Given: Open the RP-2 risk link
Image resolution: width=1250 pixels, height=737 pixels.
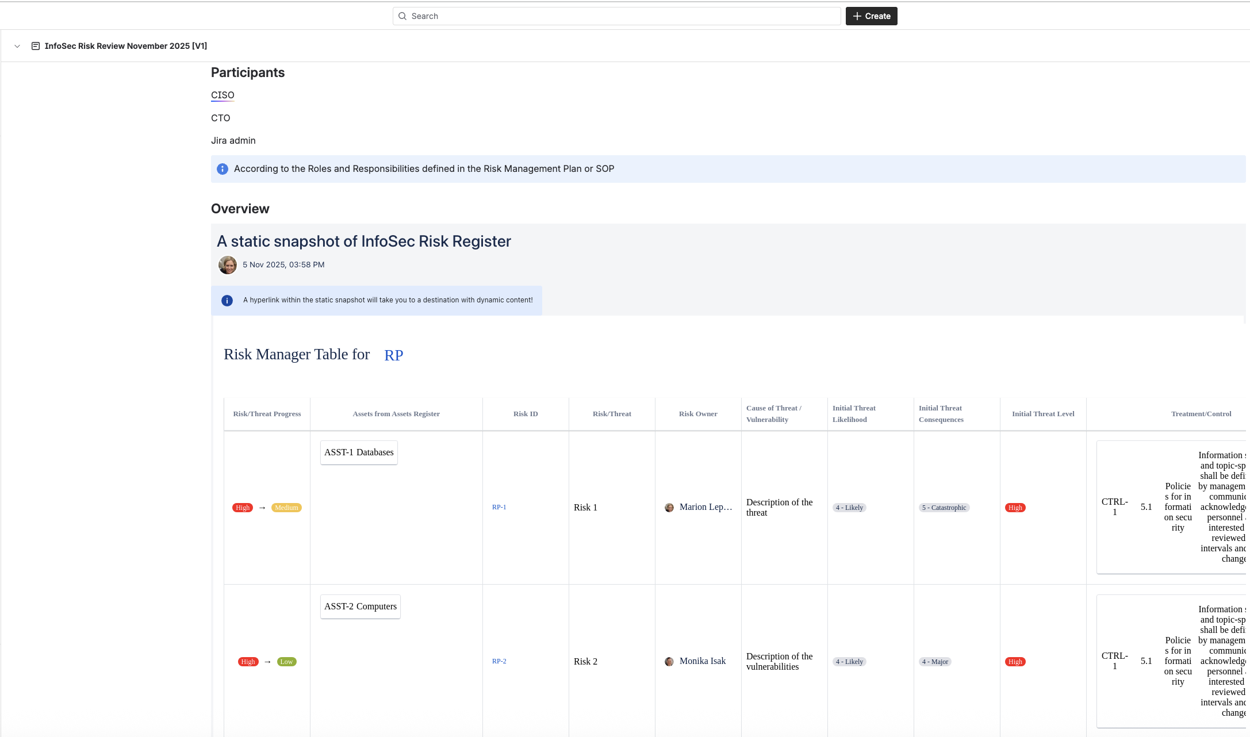Looking at the screenshot, I should (499, 661).
